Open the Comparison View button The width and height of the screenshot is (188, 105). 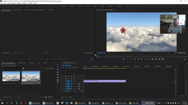(x=163, y=59)
